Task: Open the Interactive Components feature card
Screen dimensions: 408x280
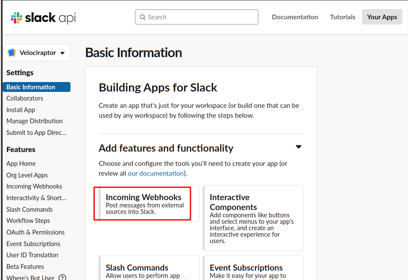Action: (x=253, y=218)
